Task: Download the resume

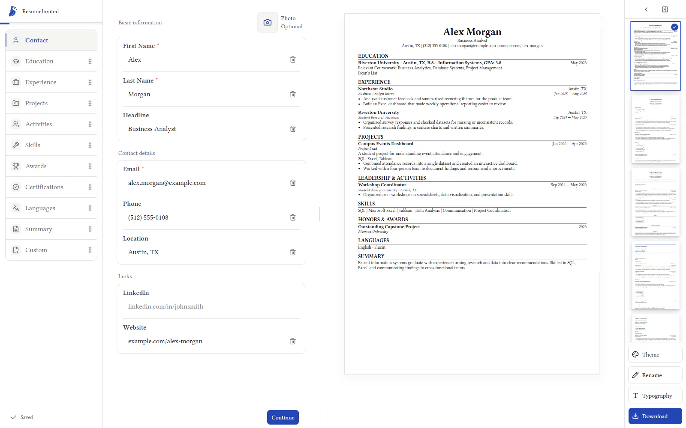Action: [x=655, y=416]
